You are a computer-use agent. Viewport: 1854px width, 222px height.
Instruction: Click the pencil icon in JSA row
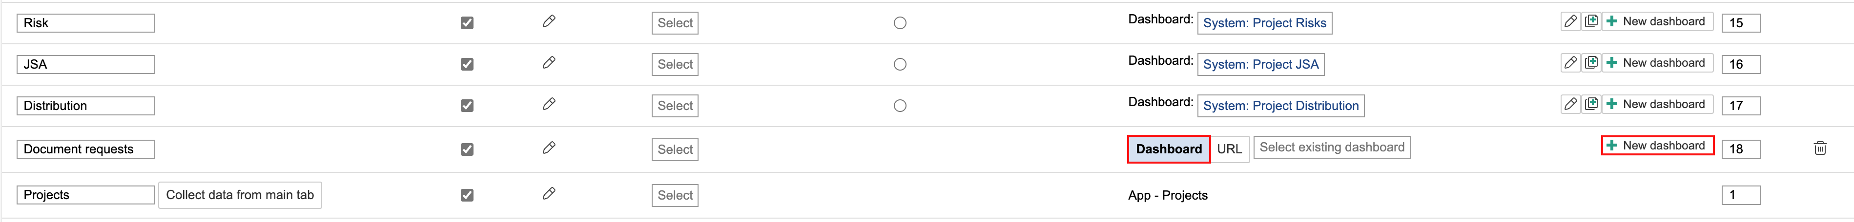pos(548,63)
